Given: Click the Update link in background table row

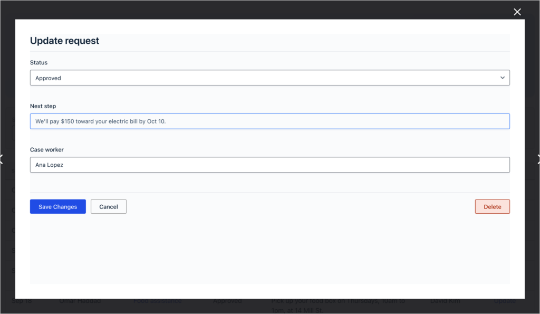Looking at the screenshot, I should tap(505, 301).
